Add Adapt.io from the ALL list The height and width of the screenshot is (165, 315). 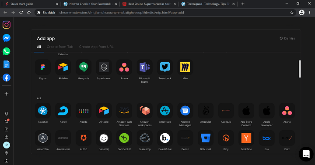pos(43,111)
